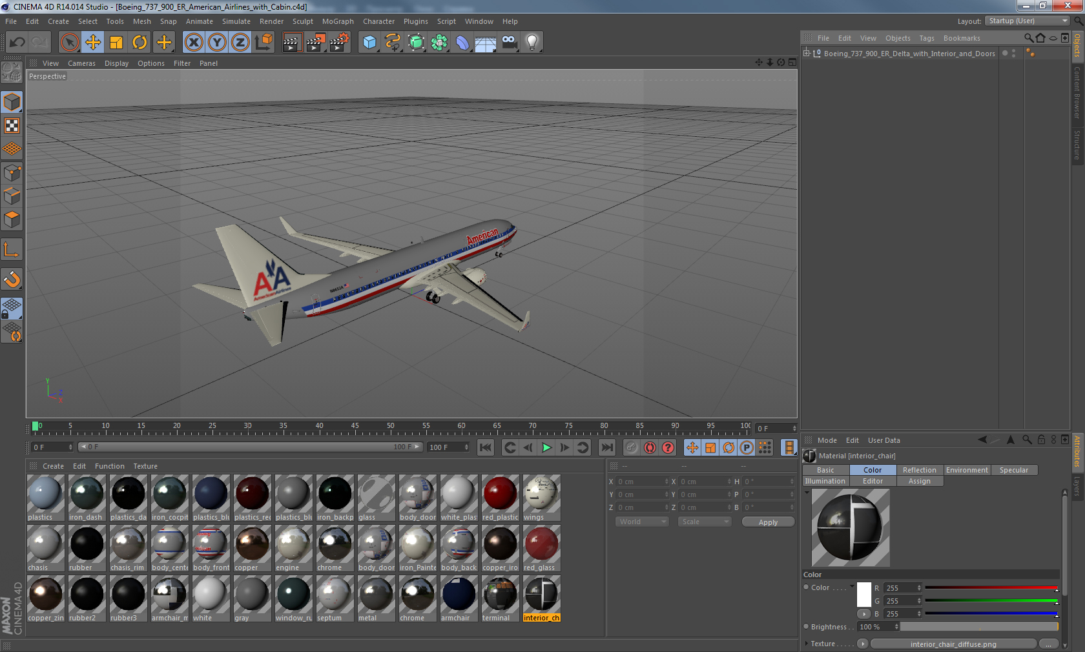Open the NURBS generator objects

416,43
